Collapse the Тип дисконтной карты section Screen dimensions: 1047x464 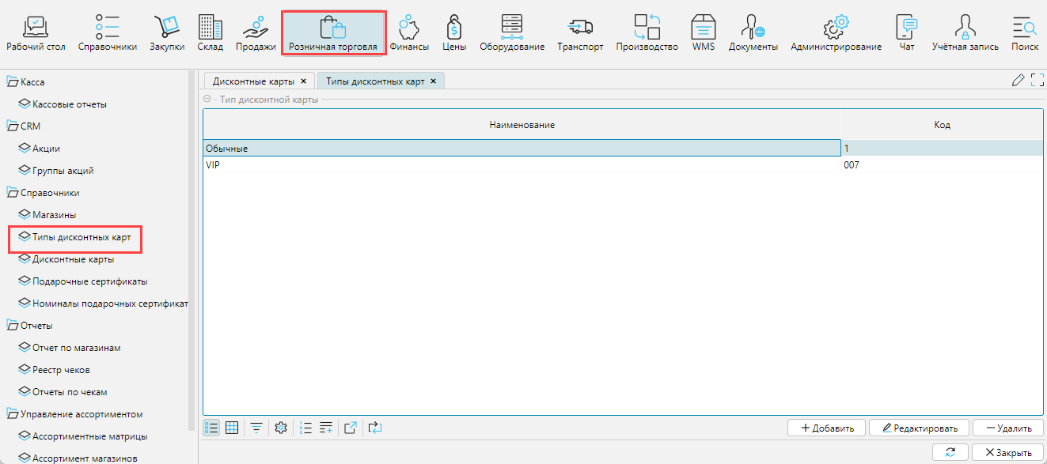coord(207,100)
